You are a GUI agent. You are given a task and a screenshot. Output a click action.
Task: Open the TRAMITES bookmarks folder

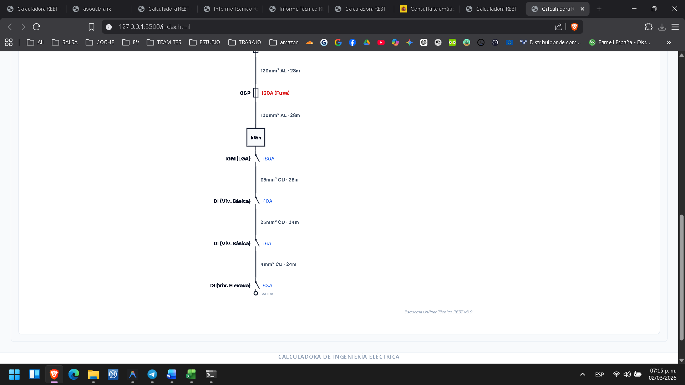[x=164, y=42]
